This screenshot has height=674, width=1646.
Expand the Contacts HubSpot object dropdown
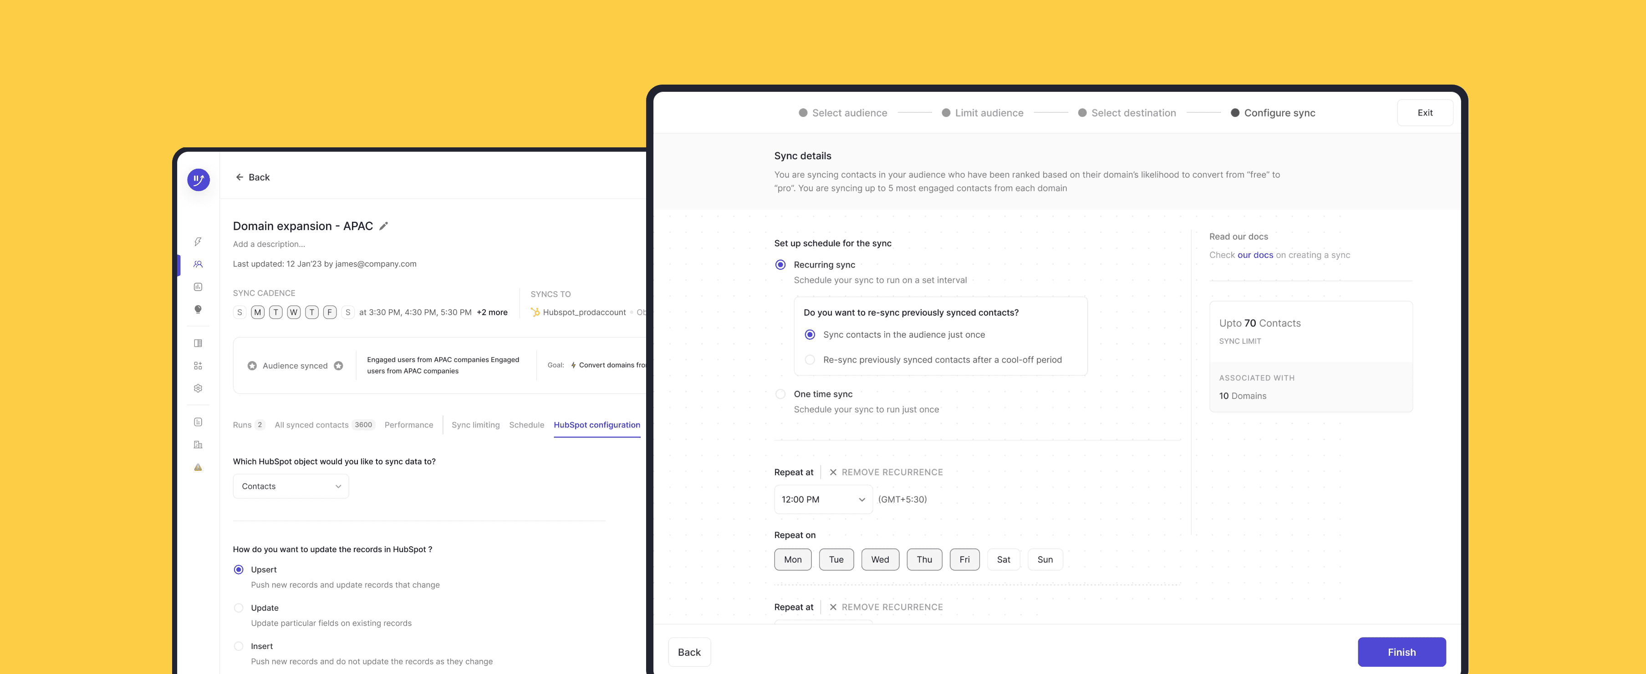pyautogui.click(x=291, y=486)
